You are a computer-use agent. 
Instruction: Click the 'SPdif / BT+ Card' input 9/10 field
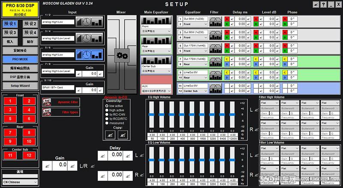(58, 88)
